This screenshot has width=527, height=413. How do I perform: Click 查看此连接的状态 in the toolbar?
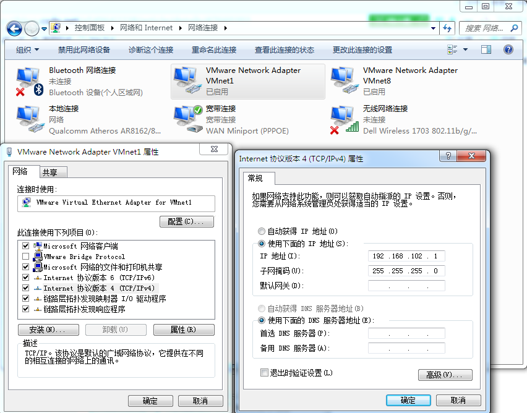pos(285,50)
